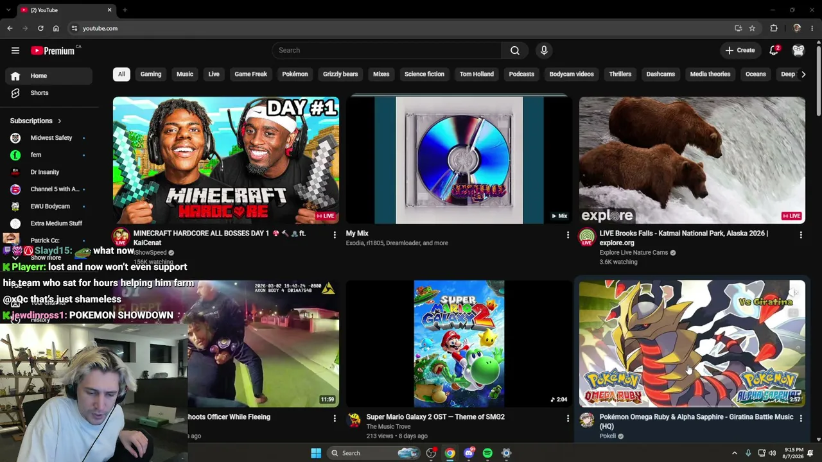Image resolution: width=822 pixels, height=462 pixels.
Task: Open the YouTube guide hamburger menu
Action: 15,51
